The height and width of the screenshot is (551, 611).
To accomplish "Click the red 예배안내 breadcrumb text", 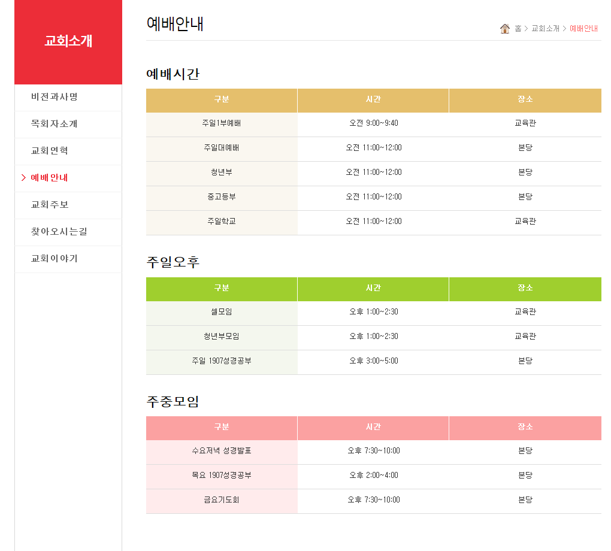I will coord(583,29).
